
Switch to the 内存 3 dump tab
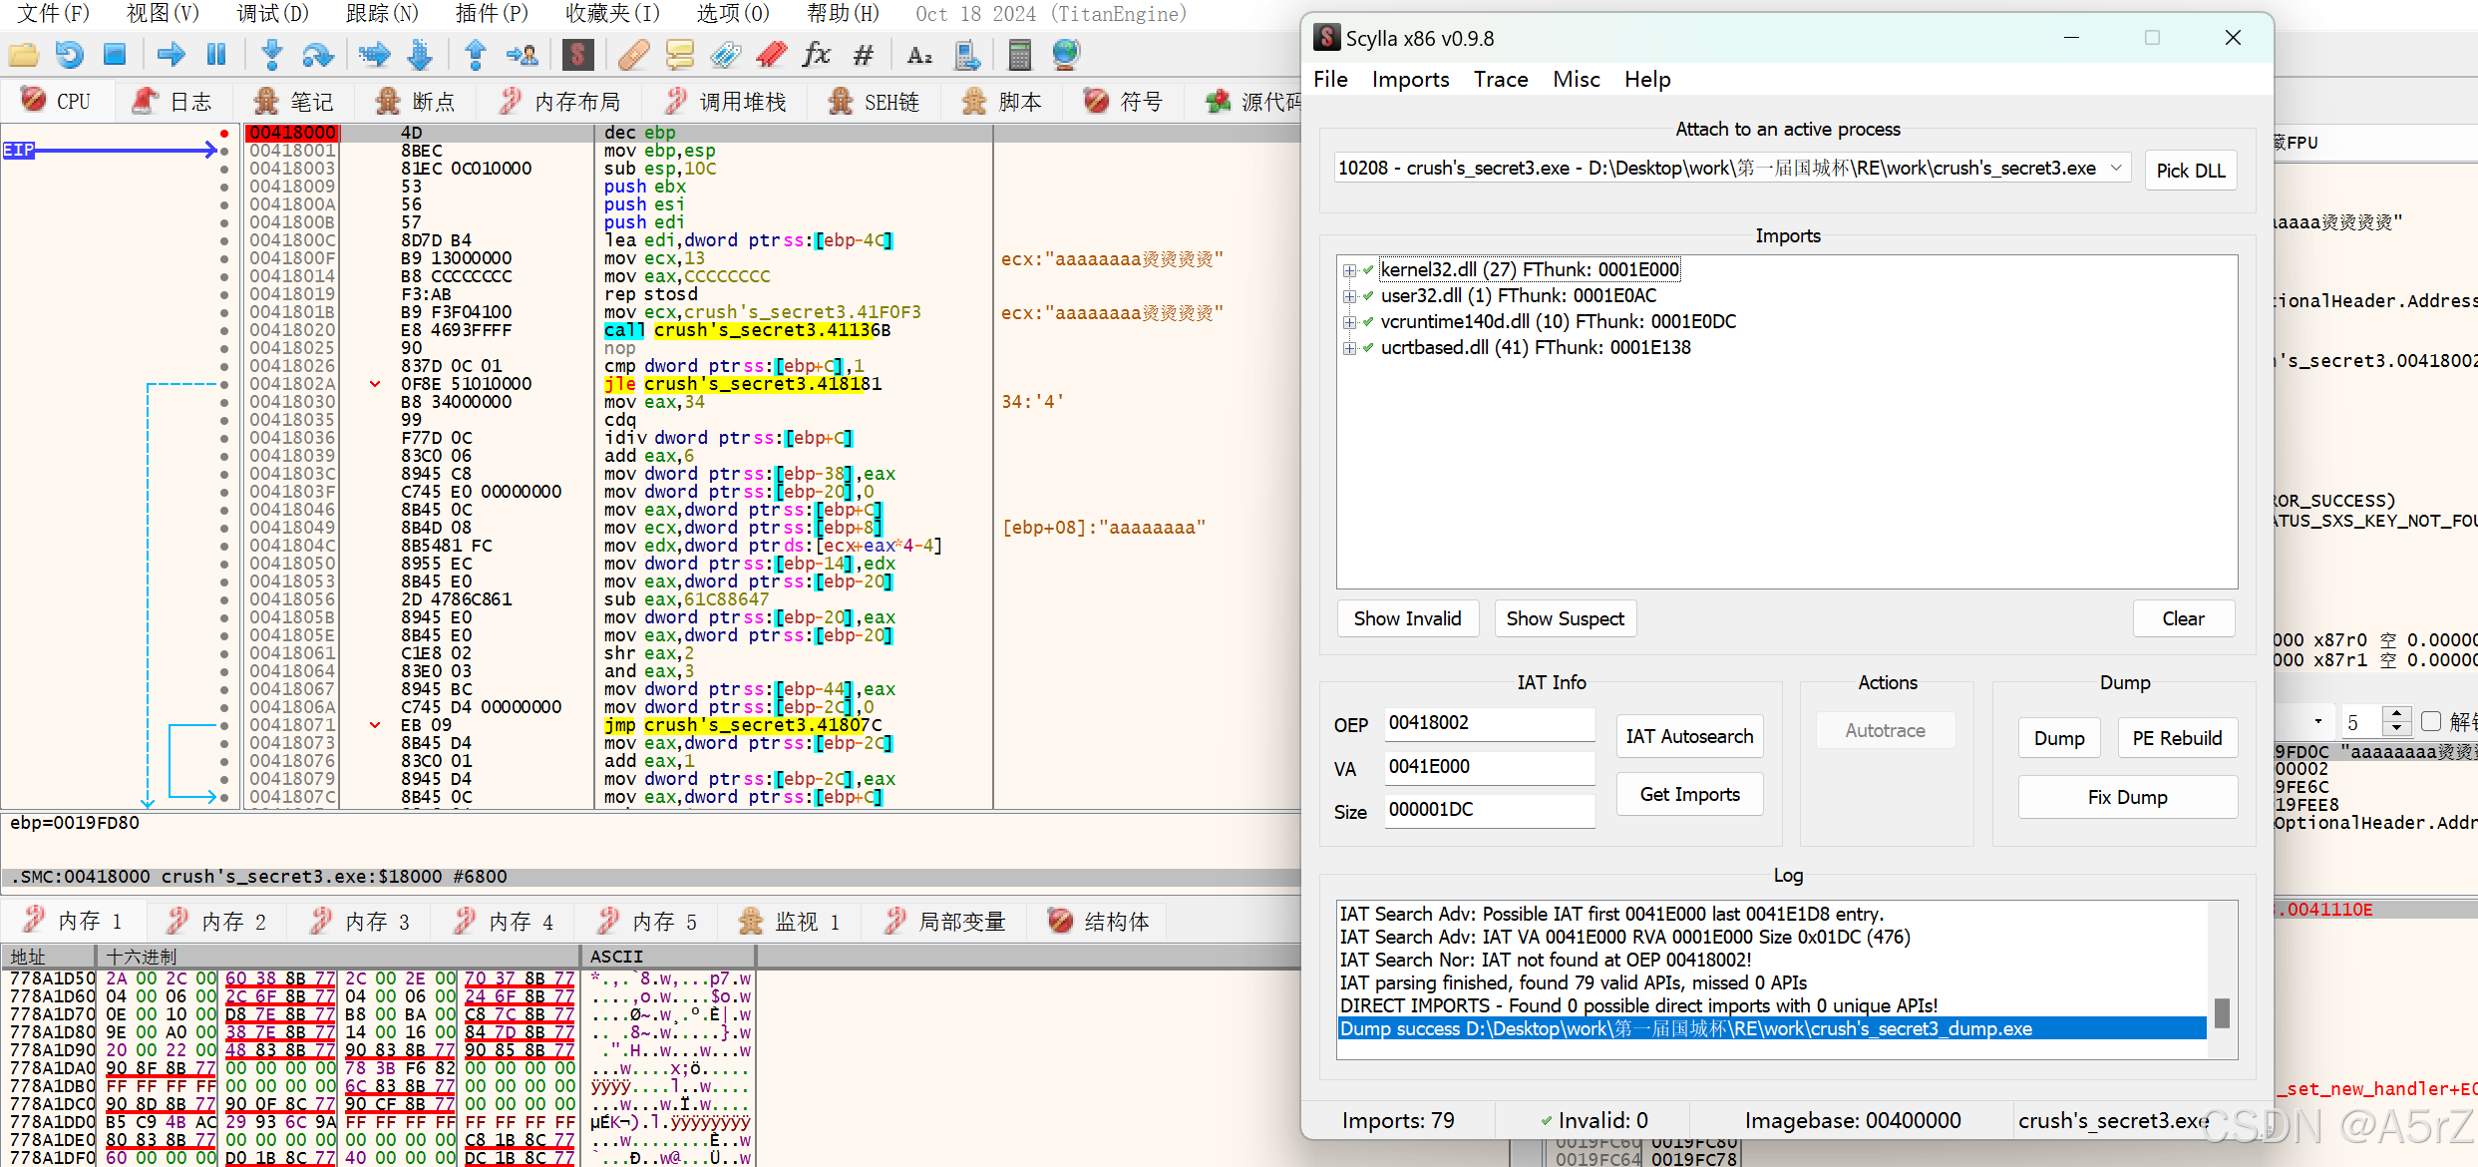[x=361, y=922]
